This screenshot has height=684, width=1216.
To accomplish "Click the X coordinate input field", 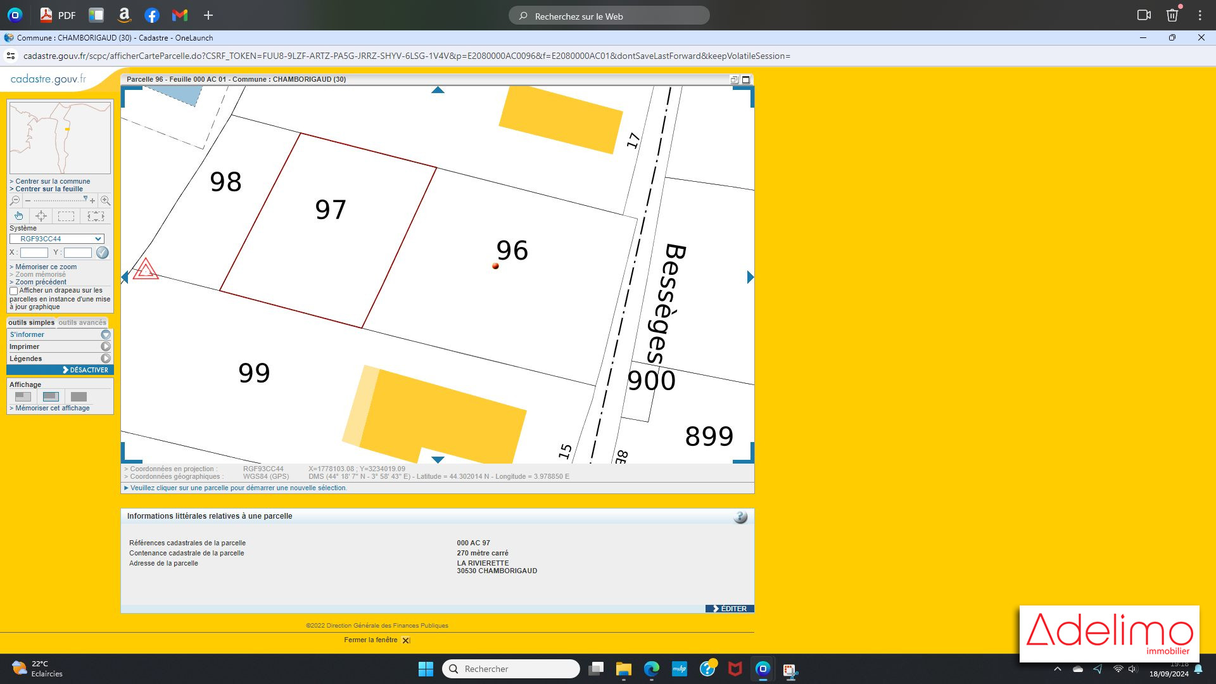I will (x=34, y=253).
